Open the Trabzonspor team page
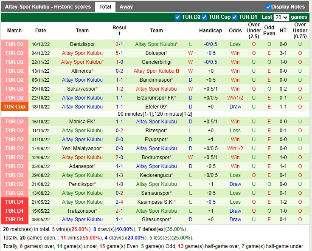The image size is (312, 251). 82,211
